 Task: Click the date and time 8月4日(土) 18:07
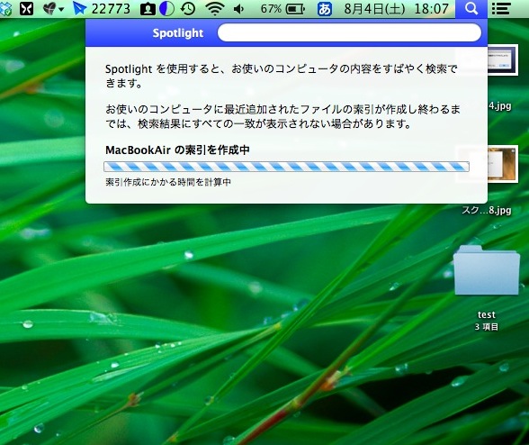point(397,9)
